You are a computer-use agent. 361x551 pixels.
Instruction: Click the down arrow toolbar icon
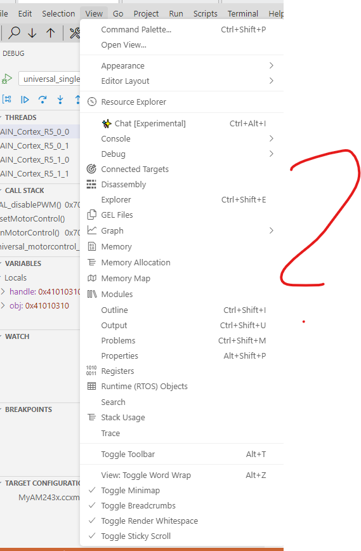tap(32, 33)
